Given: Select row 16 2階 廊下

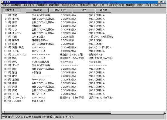Looking at the screenshot, I should click(54, 69).
